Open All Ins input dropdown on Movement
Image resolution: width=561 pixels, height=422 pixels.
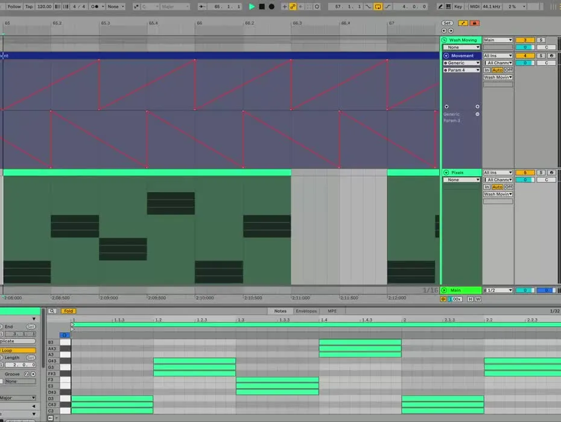tap(498, 55)
